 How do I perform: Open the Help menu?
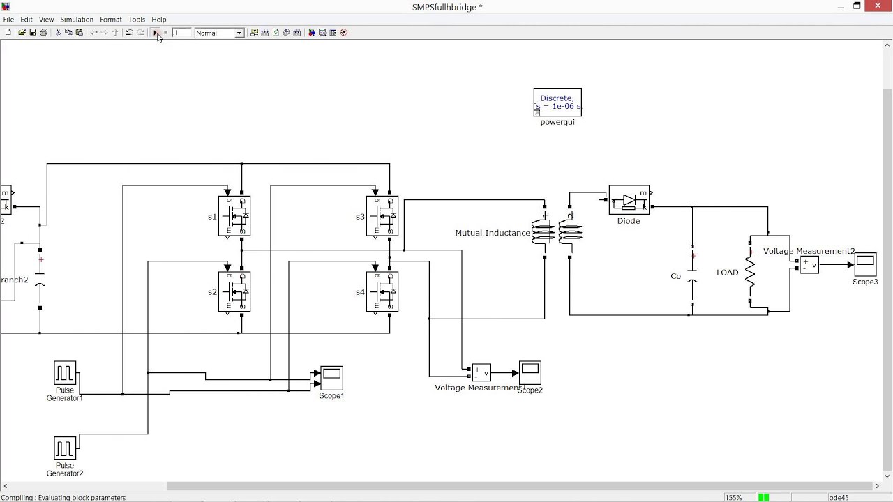(159, 20)
